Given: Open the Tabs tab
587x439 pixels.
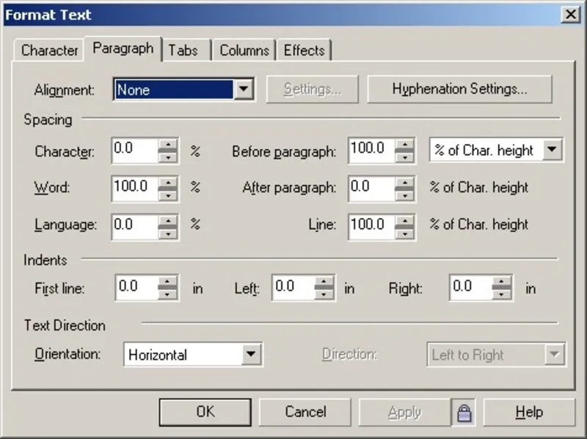Looking at the screenshot, I should pos(185,51).
